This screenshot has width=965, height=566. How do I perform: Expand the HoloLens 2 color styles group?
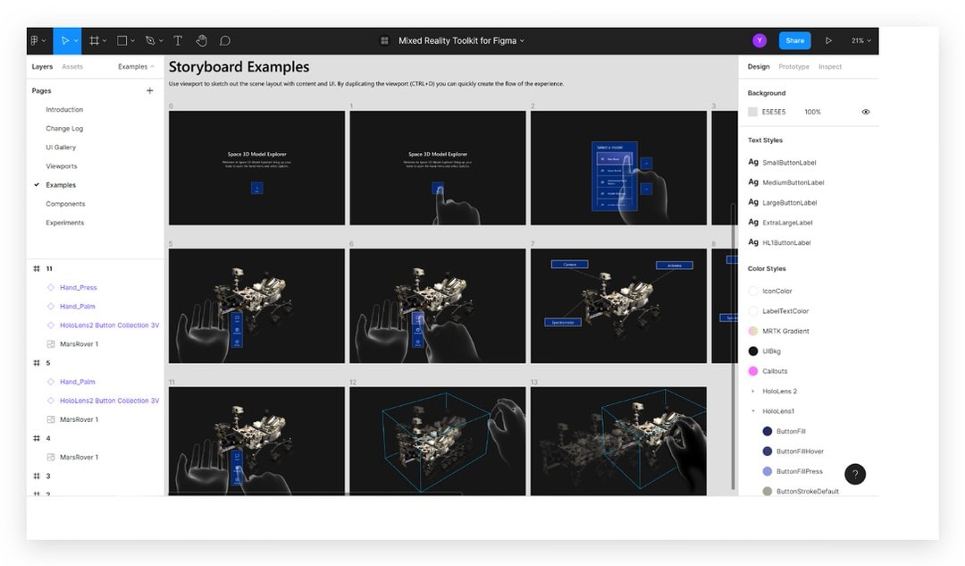[752, 391]
